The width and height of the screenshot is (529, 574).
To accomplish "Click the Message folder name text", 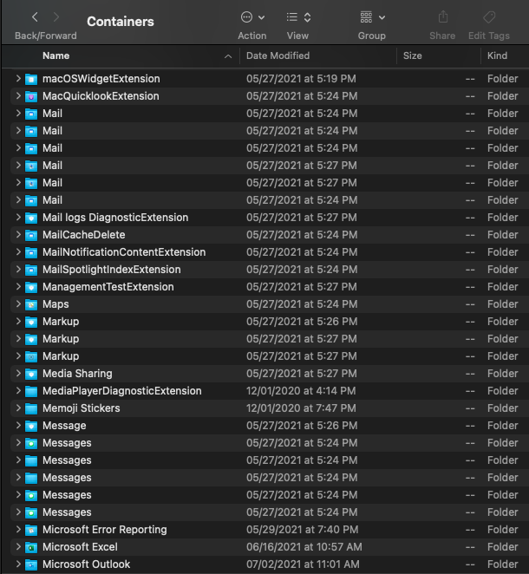I will 64,426.
